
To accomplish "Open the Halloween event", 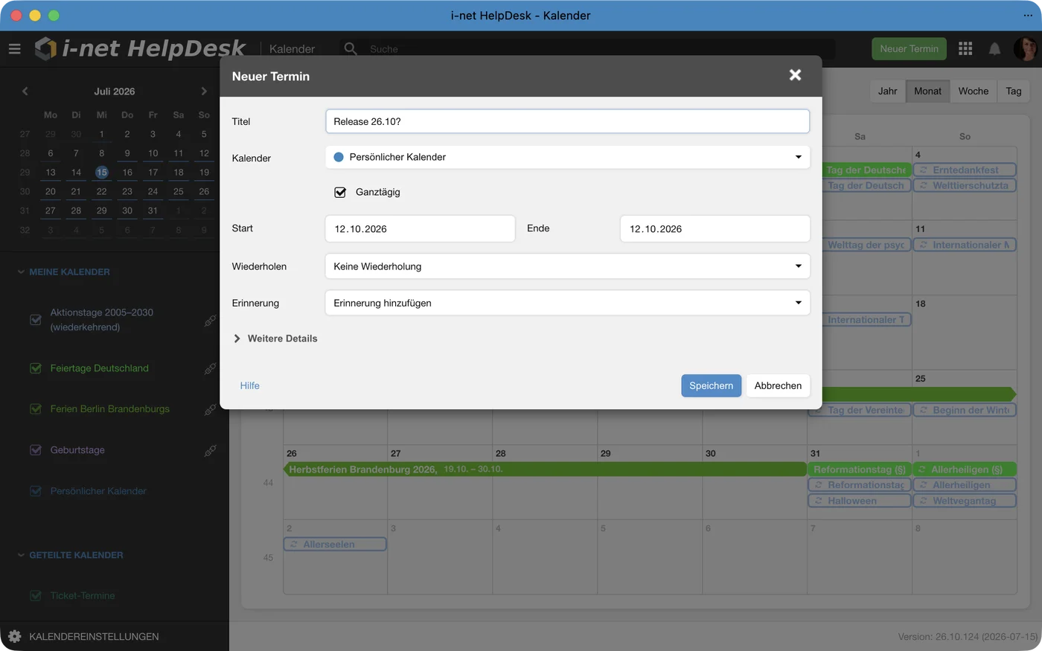I will pyautogui.click(x=859, y=501).
